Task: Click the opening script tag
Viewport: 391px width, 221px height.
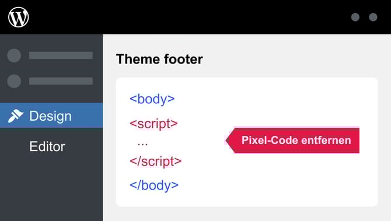Action: point(153,124)
